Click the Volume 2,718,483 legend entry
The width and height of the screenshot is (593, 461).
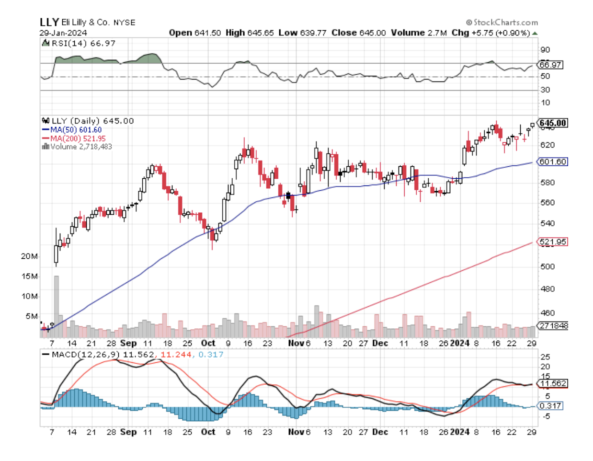click(81, 146)
